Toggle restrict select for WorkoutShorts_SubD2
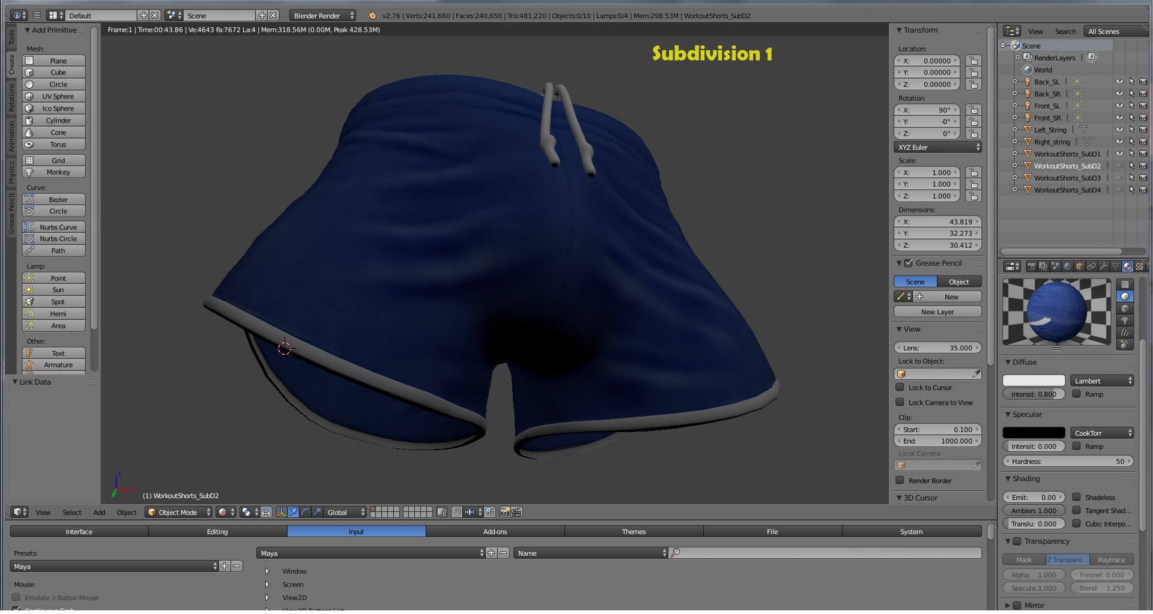The image size is (1153, 614). (x=1131, y=166)
